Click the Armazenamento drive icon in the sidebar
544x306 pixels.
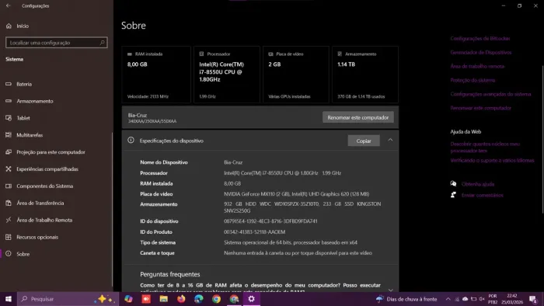pos(9,101)
